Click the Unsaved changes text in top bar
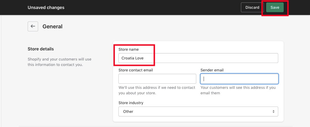The image size is (310, 127). tap(46, 7)
